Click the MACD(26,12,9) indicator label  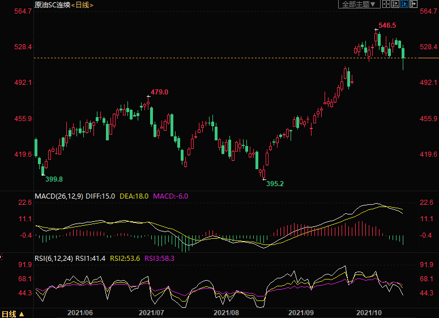(x=59, y=196)
